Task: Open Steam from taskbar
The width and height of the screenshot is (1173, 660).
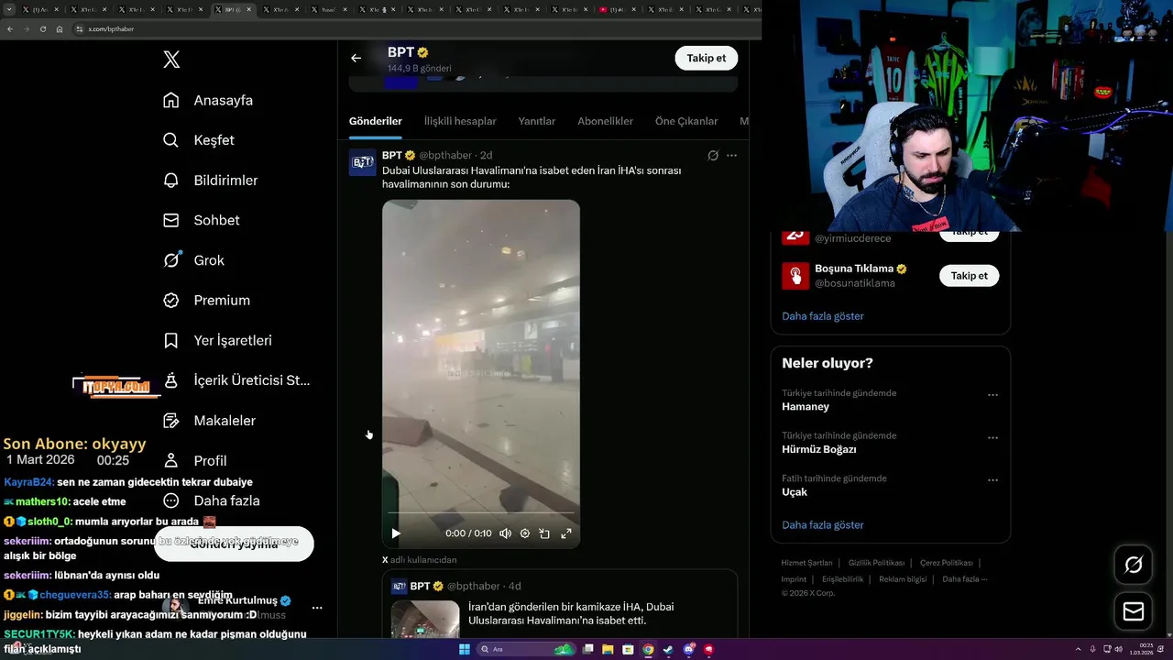Action: tap(668, 650)
